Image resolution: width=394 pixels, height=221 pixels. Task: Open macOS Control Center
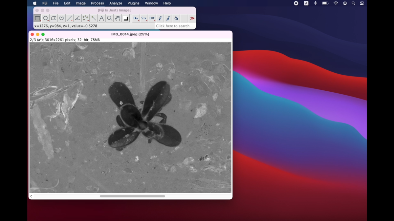click(x=362, y=3)
